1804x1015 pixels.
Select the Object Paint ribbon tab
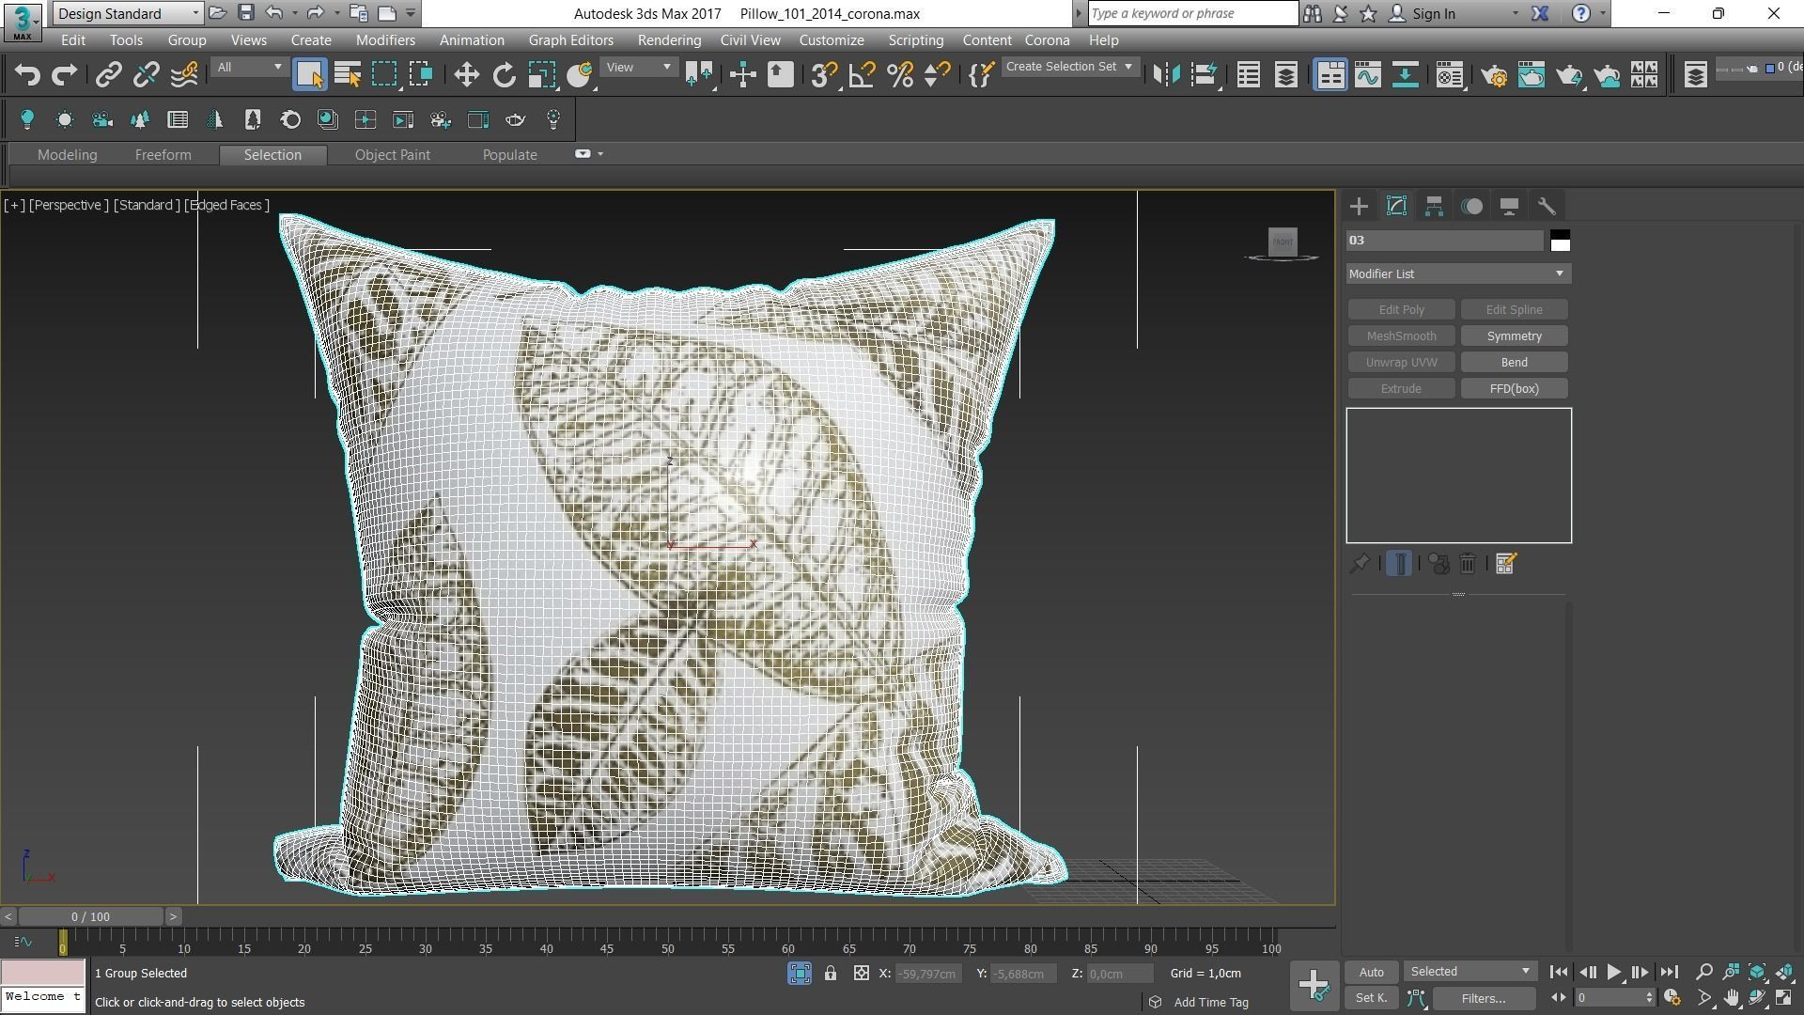tap(392, 155)
